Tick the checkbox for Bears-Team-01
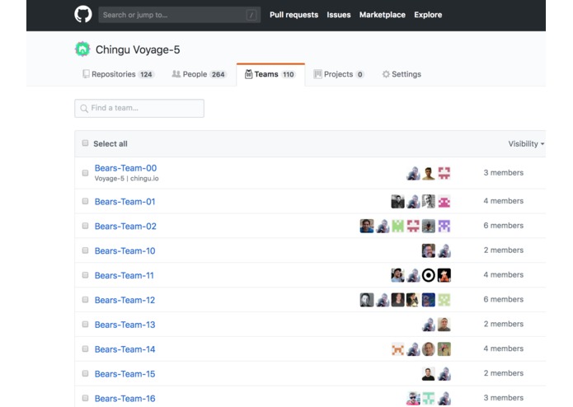 (85, 201)
